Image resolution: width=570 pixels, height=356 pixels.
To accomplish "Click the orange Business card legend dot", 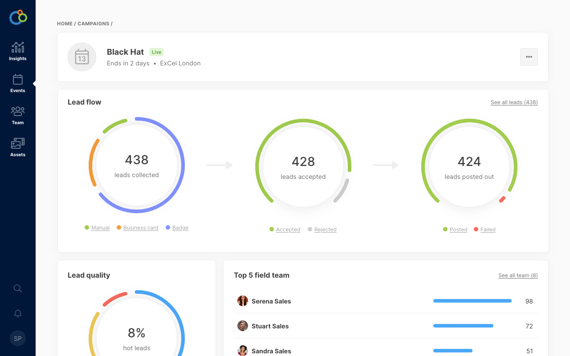I will click(119, 227).
